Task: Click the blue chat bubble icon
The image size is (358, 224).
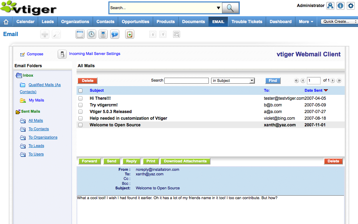Action: click(x=114, y=34)
